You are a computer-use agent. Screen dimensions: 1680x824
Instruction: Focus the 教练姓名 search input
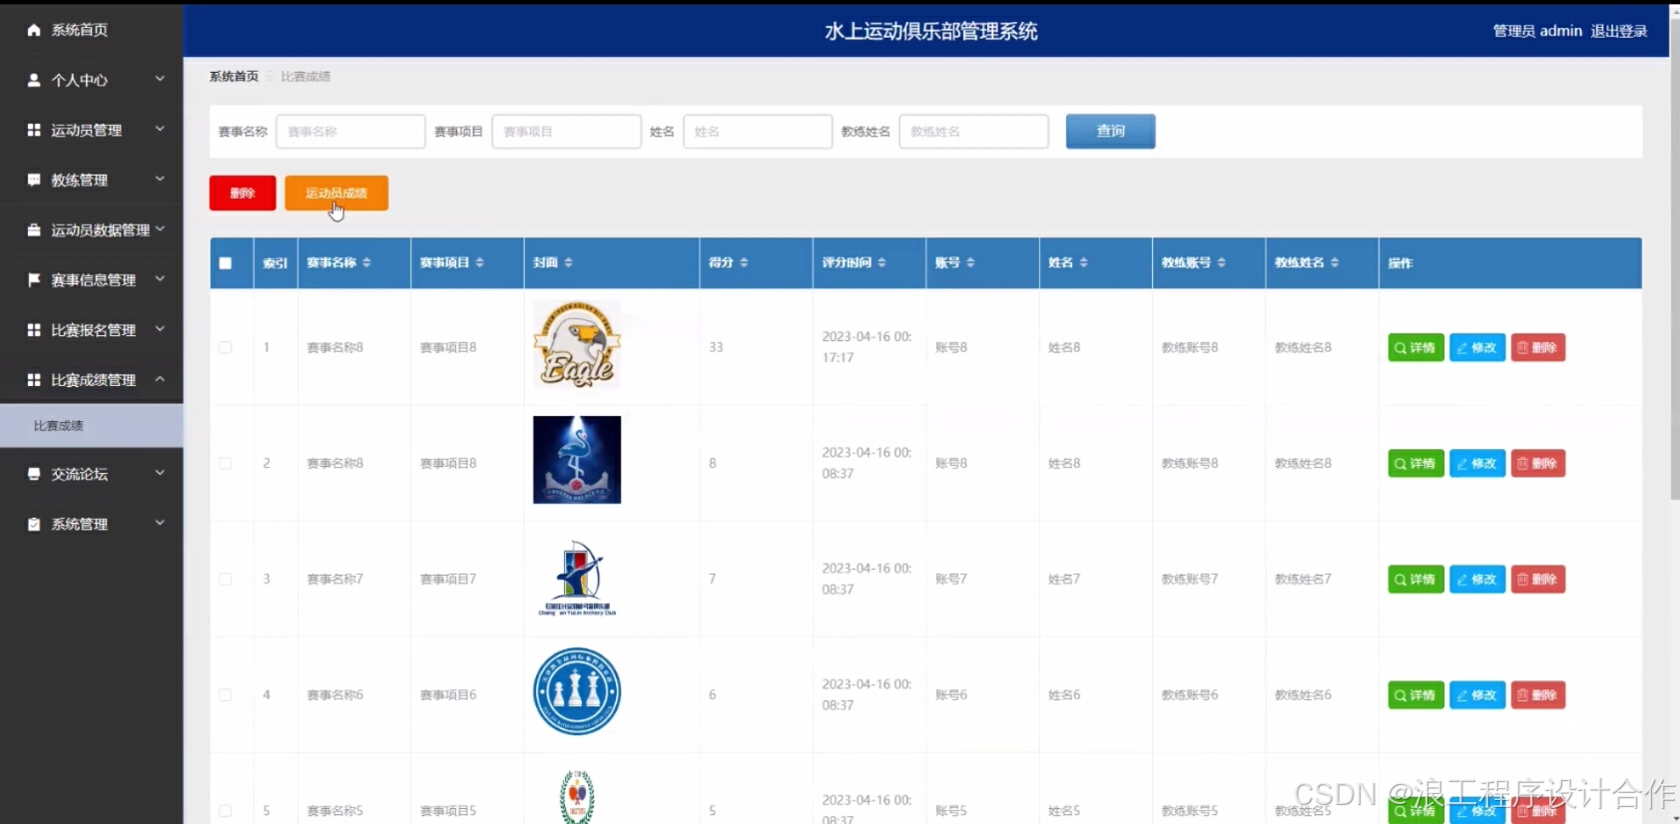pos(973,131)
